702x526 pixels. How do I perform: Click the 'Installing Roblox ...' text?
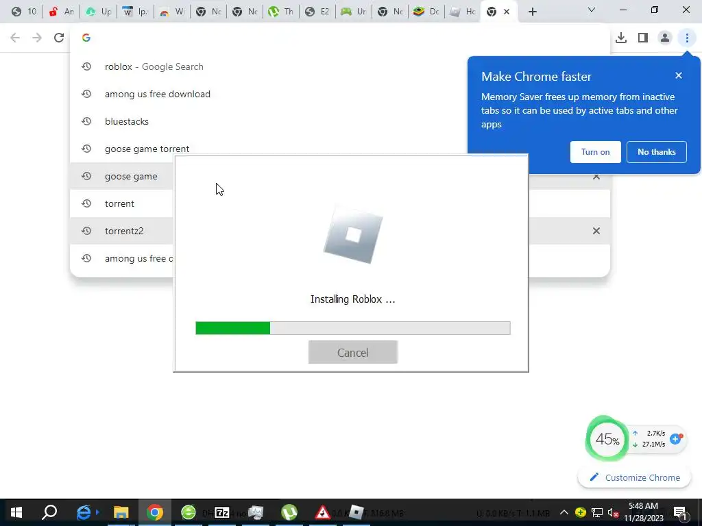[x=353, y=299]
